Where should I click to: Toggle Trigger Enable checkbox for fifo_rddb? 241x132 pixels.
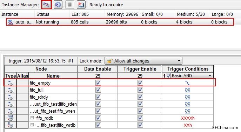[x=140, y=118]
